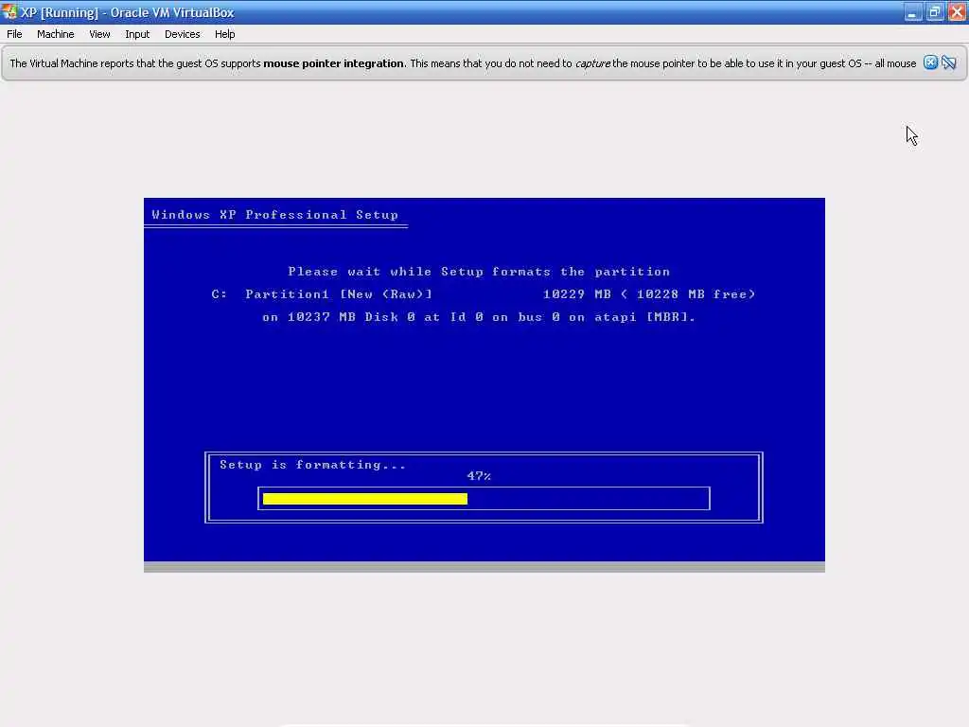Close the XP VirtualBox window
The image size is (969, 727).
coord(957,12)
